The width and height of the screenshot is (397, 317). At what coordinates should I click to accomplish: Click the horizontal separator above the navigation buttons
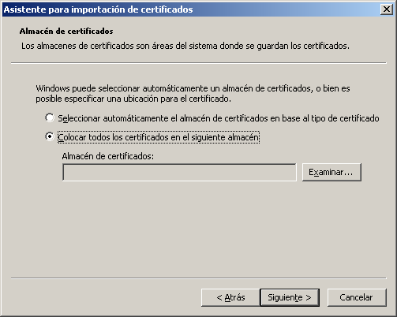pyautogui.click(x=199, y=278)
